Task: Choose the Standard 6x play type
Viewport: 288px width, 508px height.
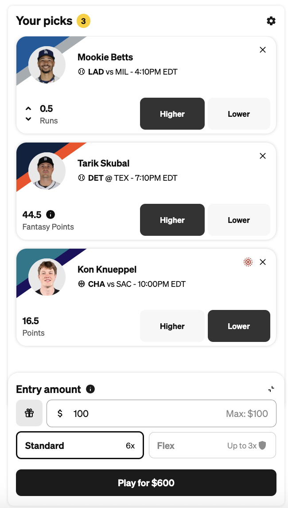Action: coord(80,445)
